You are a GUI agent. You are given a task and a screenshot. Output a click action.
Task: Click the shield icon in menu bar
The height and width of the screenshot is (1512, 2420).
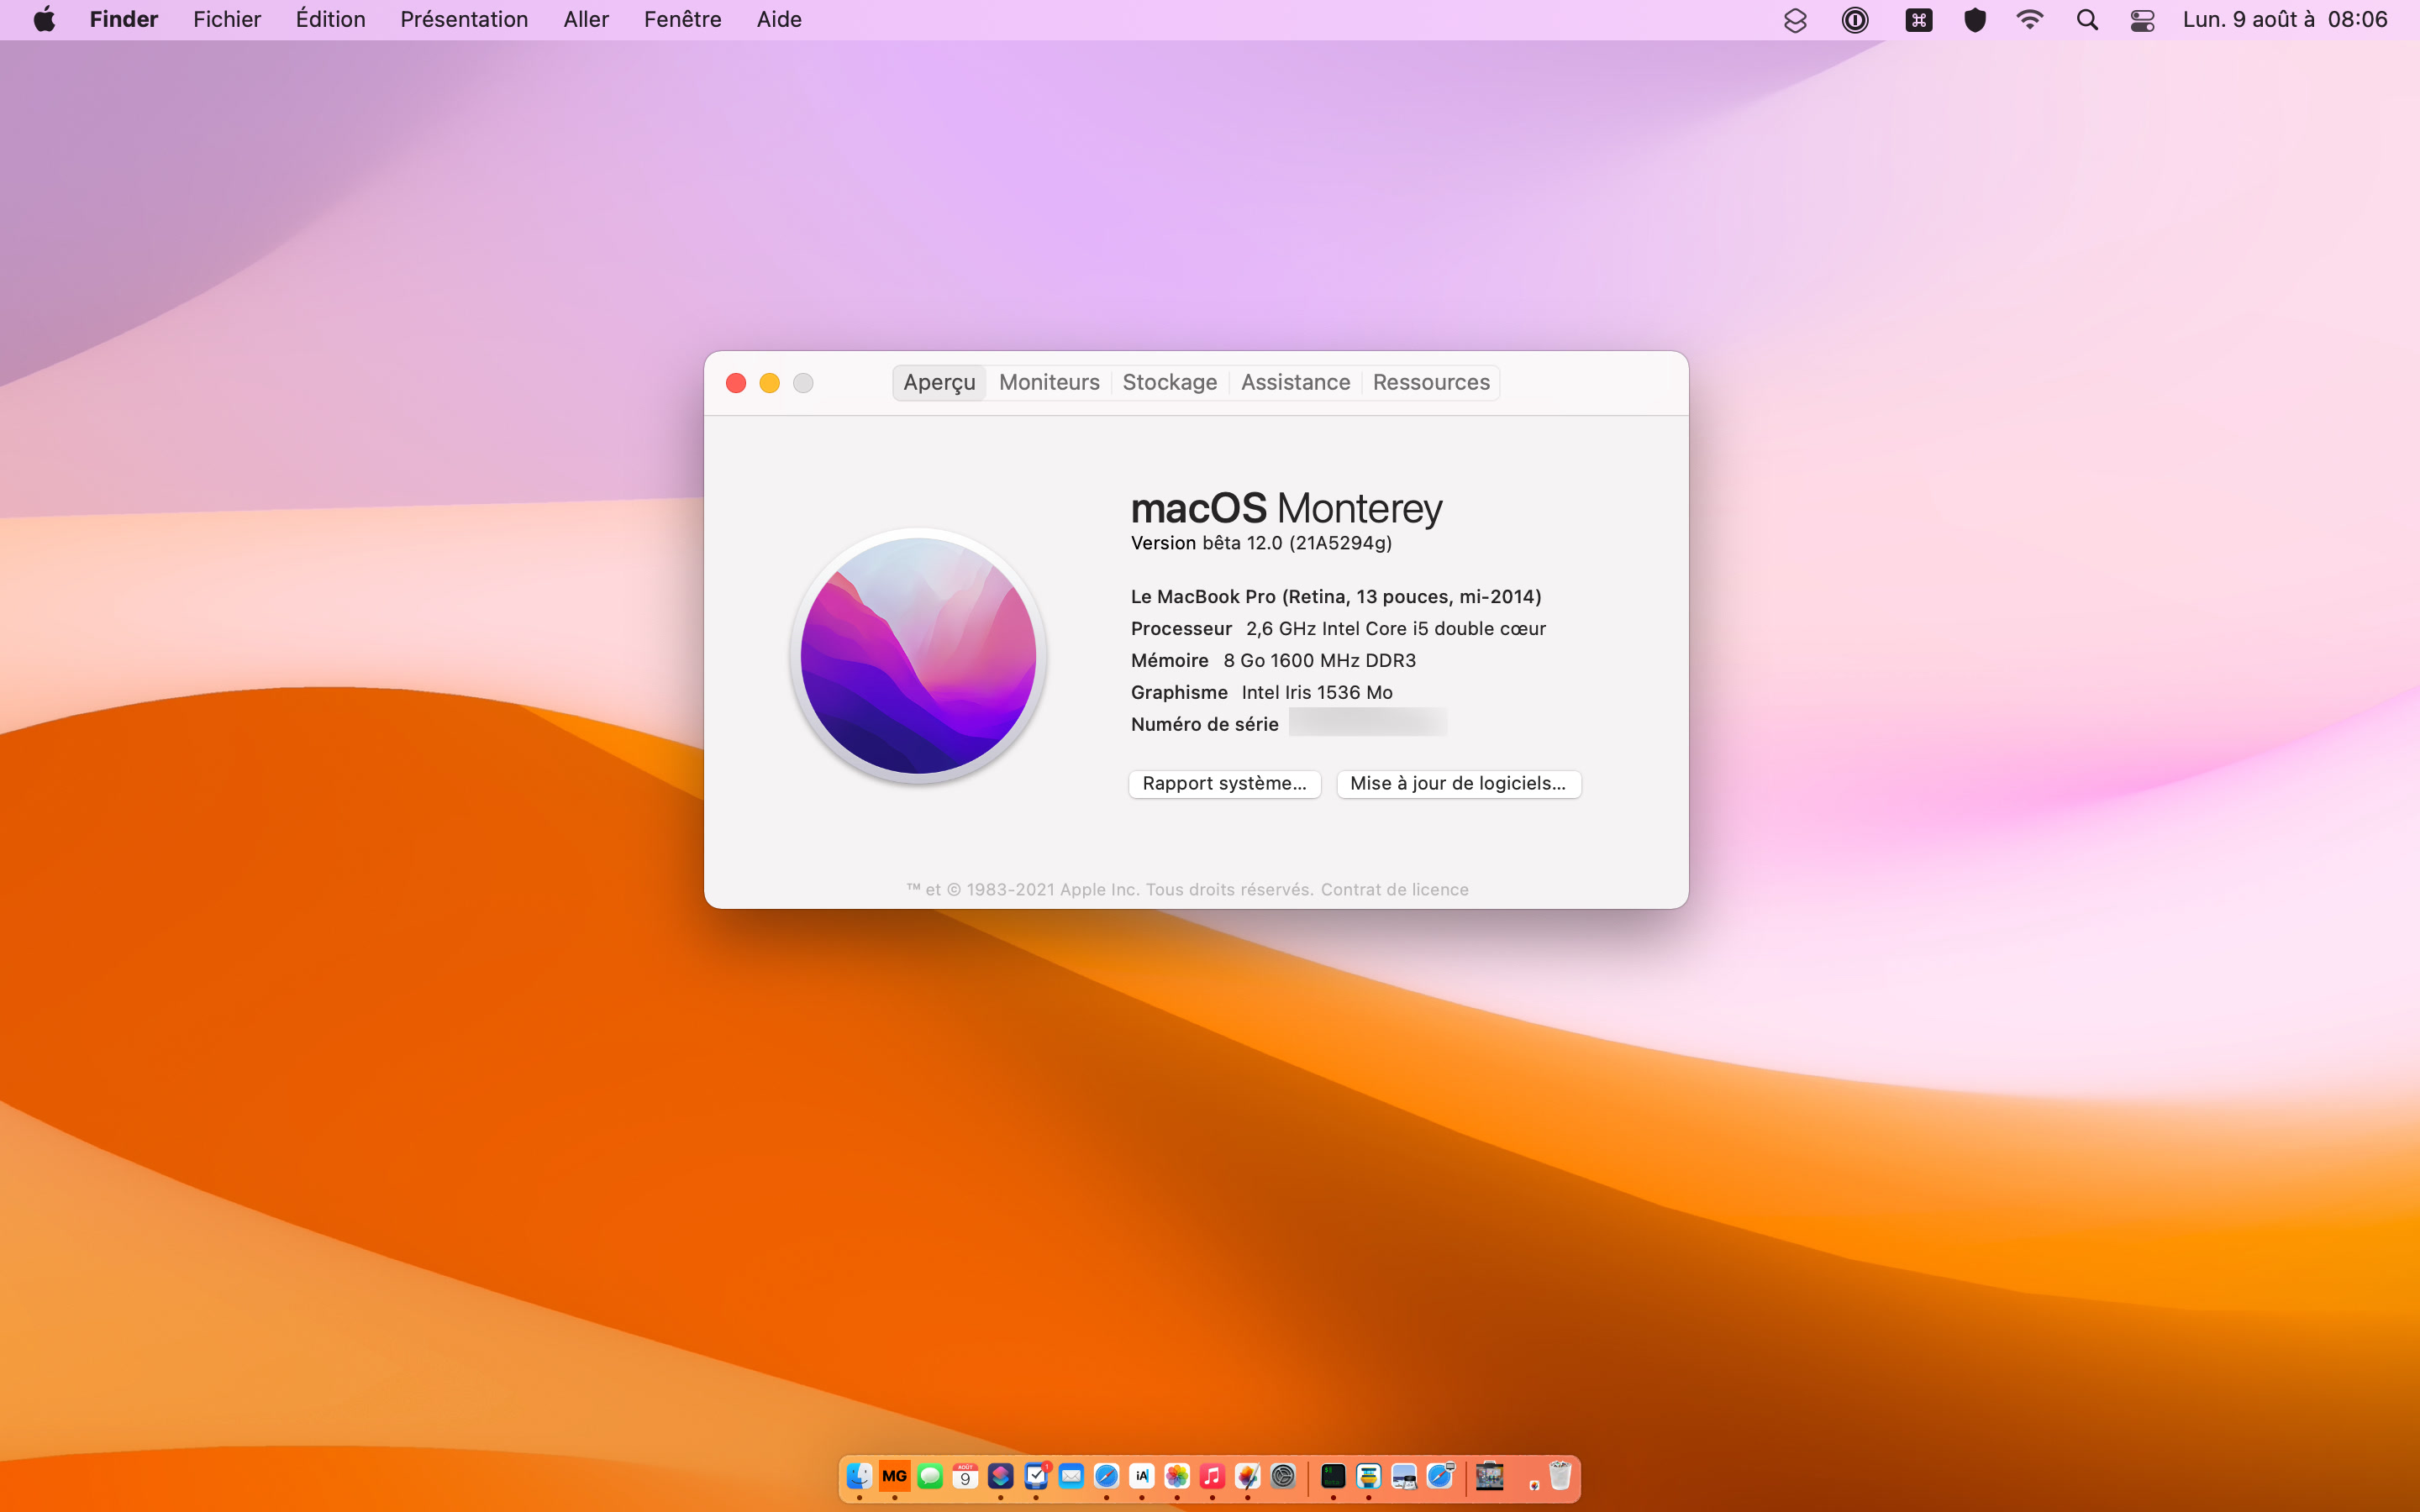[x=1975, y=20]
